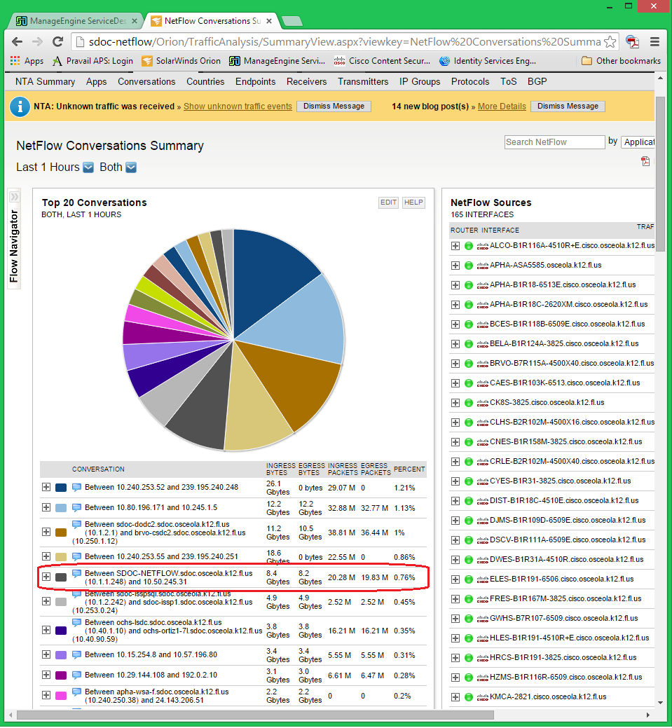
Task: Click chat icon for conversation 10.80.196.171 and 10.245.1.5
Action: tap(77, 507)
